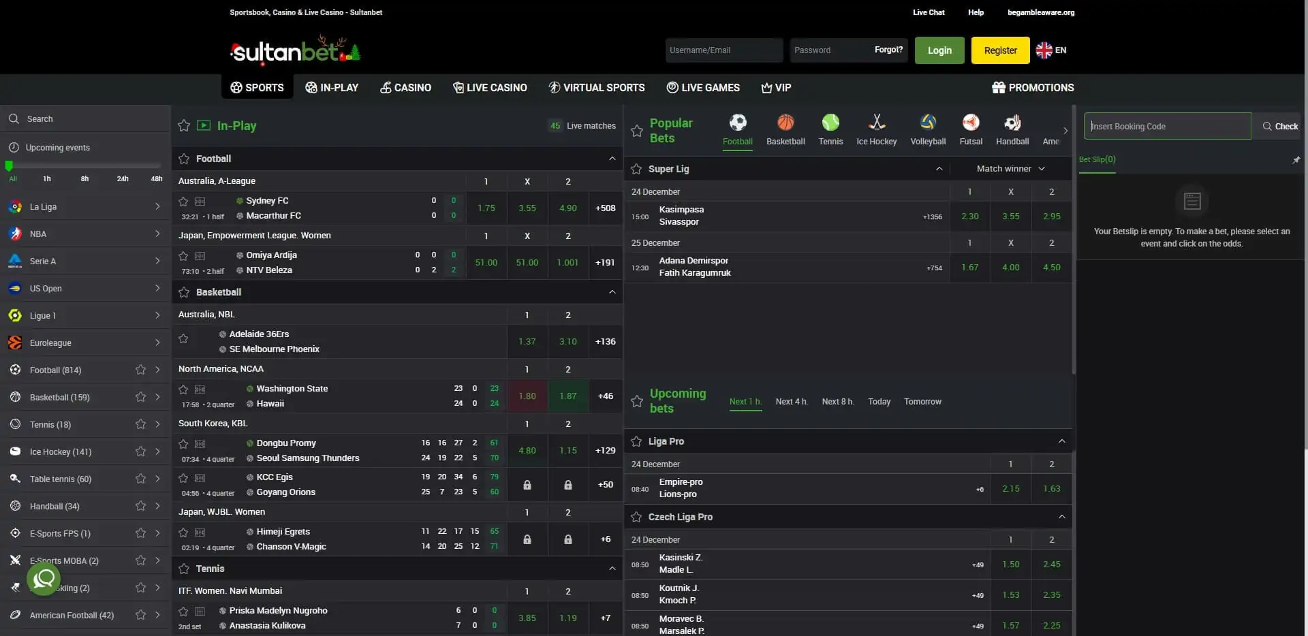
Task: Open the Match winner dropdown
Action: tap(1010, 168)
